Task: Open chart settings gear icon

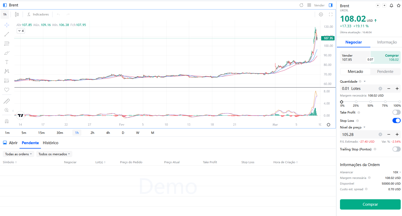Action: (321, 14)
